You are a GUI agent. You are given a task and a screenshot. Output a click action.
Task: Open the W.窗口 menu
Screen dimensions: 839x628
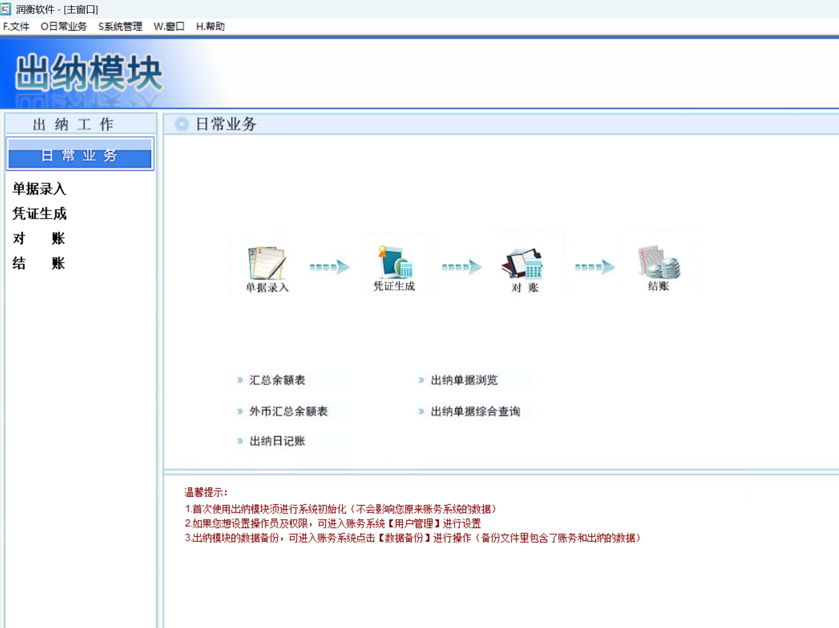[x=169, y=27]
